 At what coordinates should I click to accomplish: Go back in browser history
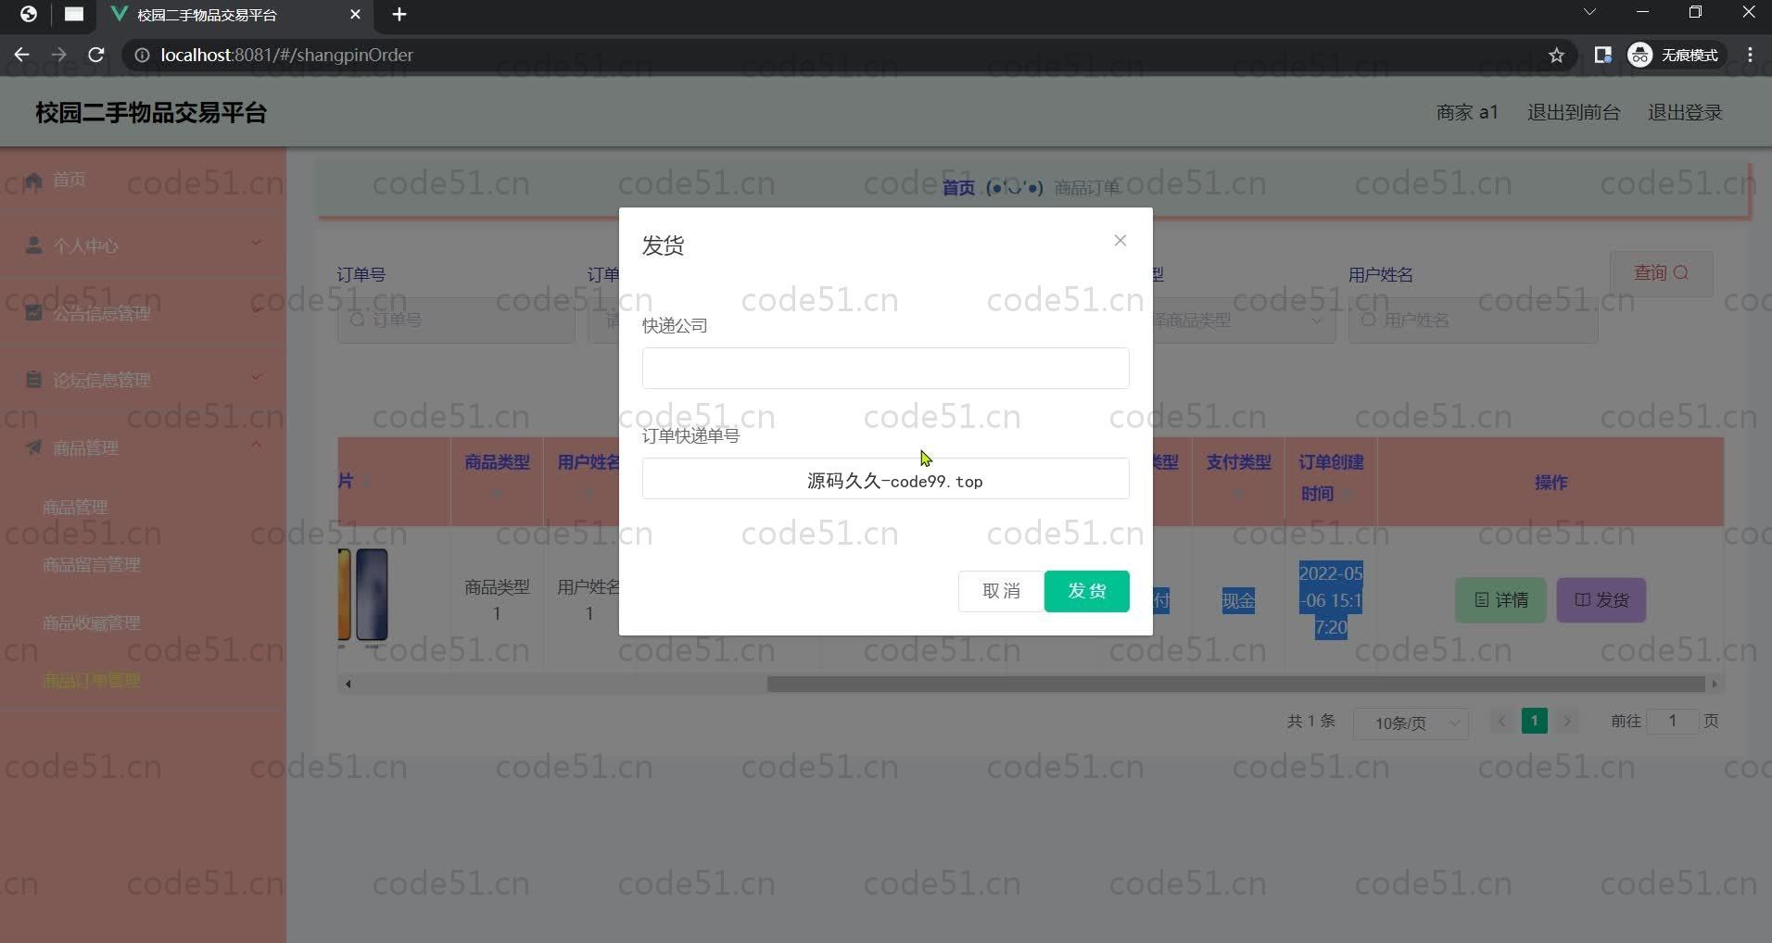21,55
